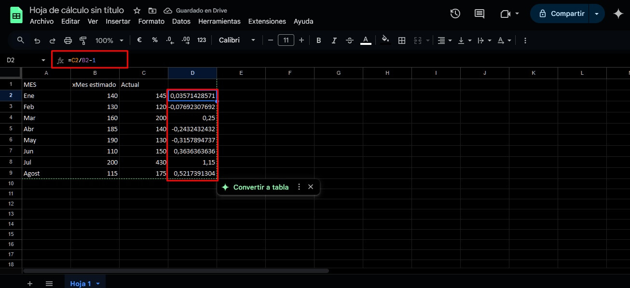Image resolution: width=630 pixels, height=288 pixels.
Task: Open the zoom 100% dropdown
Action: (110, 41)
